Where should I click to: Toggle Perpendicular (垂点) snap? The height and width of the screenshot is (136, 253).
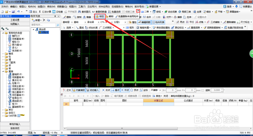[x=115, y=90]
